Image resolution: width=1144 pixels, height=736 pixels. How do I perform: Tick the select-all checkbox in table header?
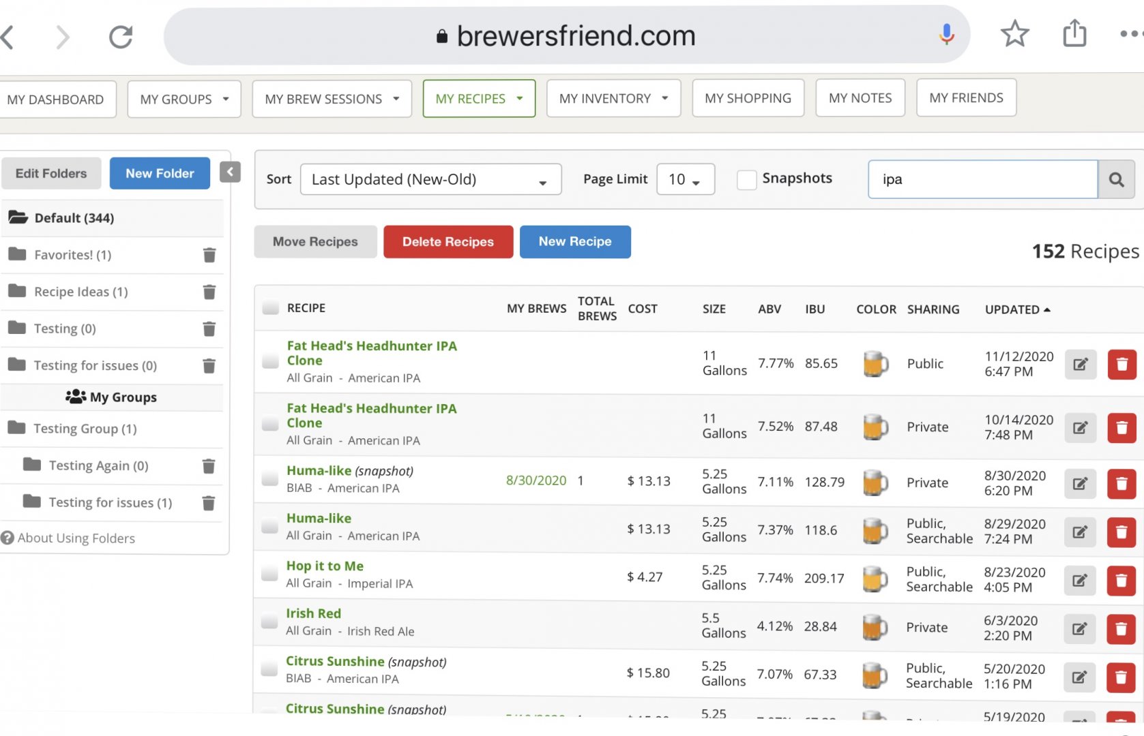(x=271, y=308)
